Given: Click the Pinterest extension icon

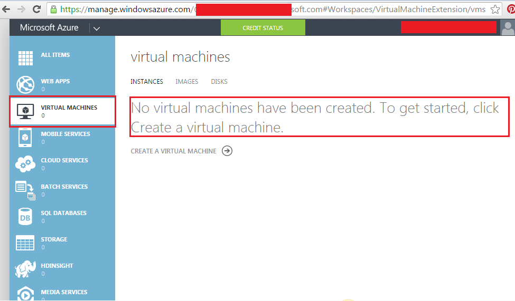Looking at the screenshot, I should click(x=511, y=9).
